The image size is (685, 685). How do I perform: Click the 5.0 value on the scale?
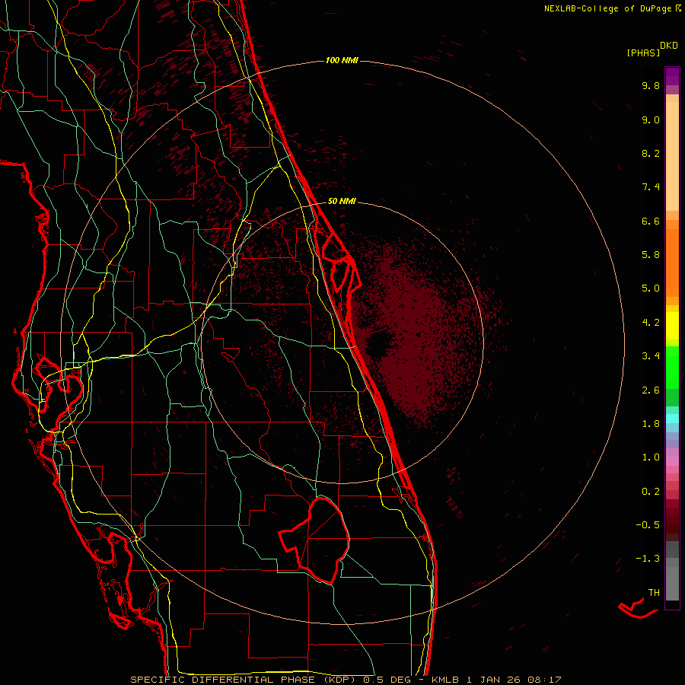(x=651, y=288)
